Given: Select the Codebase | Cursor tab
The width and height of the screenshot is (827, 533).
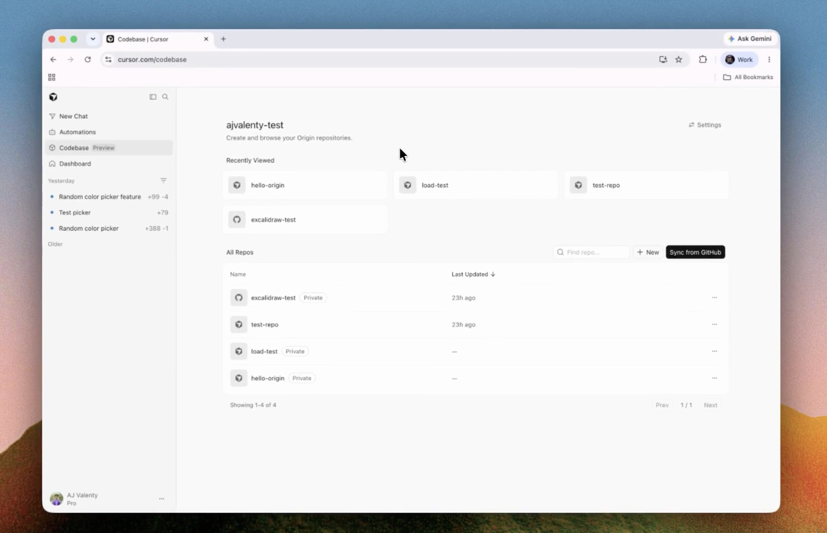Looking at the screenshot, I should click(x=158, y=39).
